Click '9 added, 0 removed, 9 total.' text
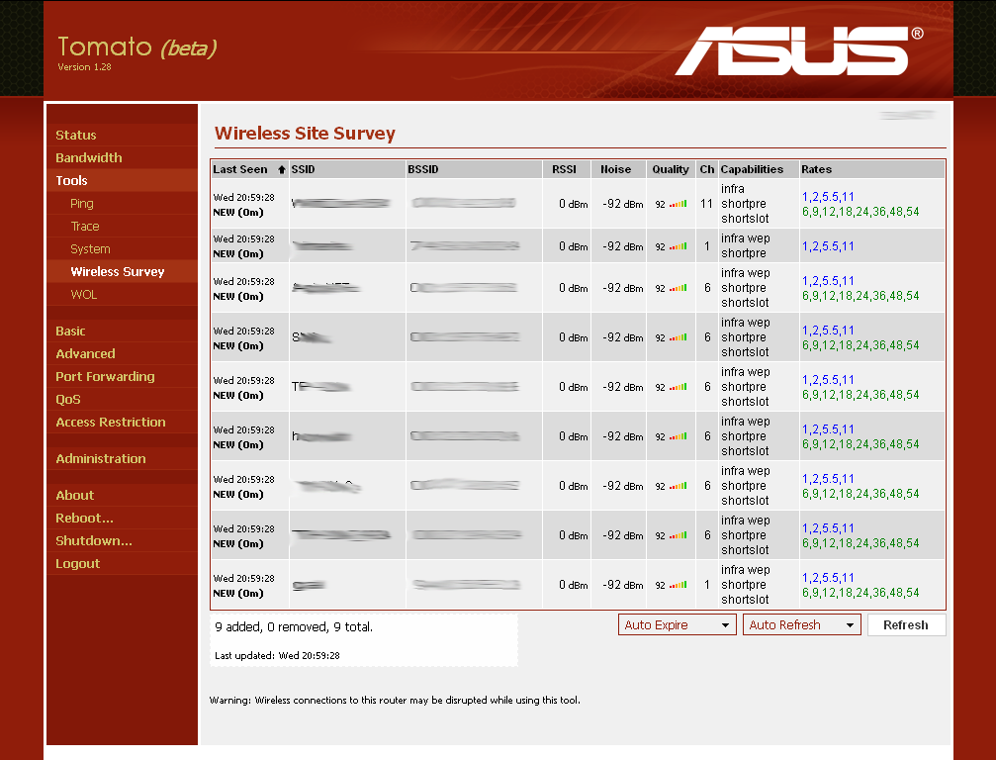 click(294, 627)
